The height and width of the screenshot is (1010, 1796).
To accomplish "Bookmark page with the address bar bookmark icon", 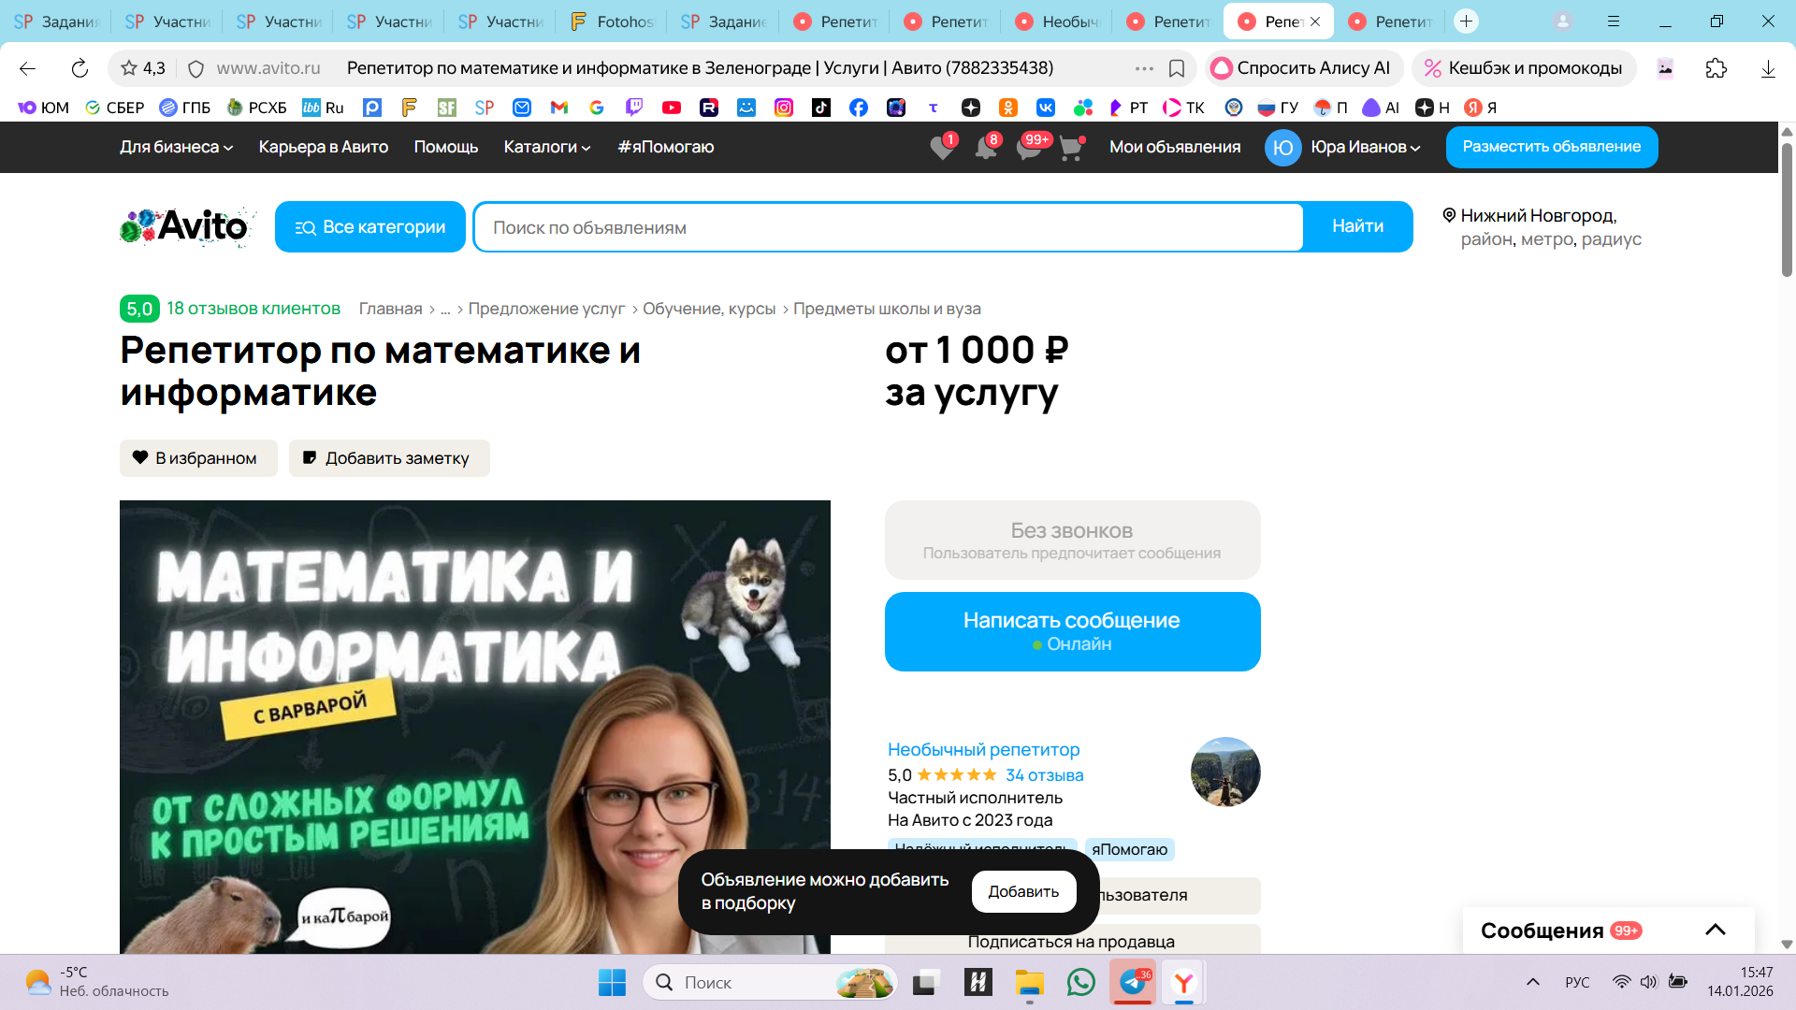I will click(x=1177, y=68).
